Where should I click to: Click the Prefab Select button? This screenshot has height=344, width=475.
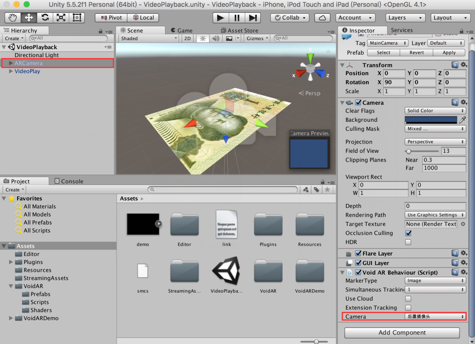click(x=384, y=53)
